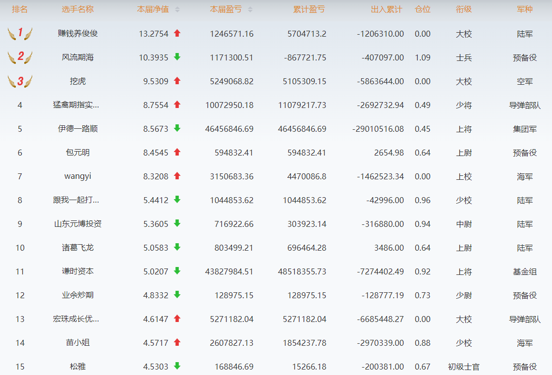Click the 选手名称 column header
This screenshot has height=375, width=552.
(x=78, y=9)
